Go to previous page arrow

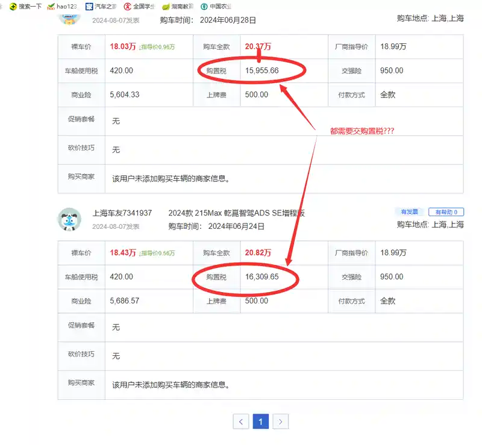241,422
